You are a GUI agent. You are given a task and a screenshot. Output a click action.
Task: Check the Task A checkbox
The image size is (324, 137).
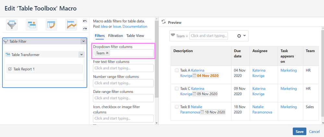[176, 70]
